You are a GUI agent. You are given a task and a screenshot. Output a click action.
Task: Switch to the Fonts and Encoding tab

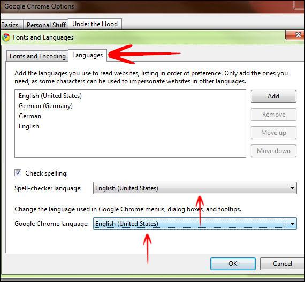[37, 56]
